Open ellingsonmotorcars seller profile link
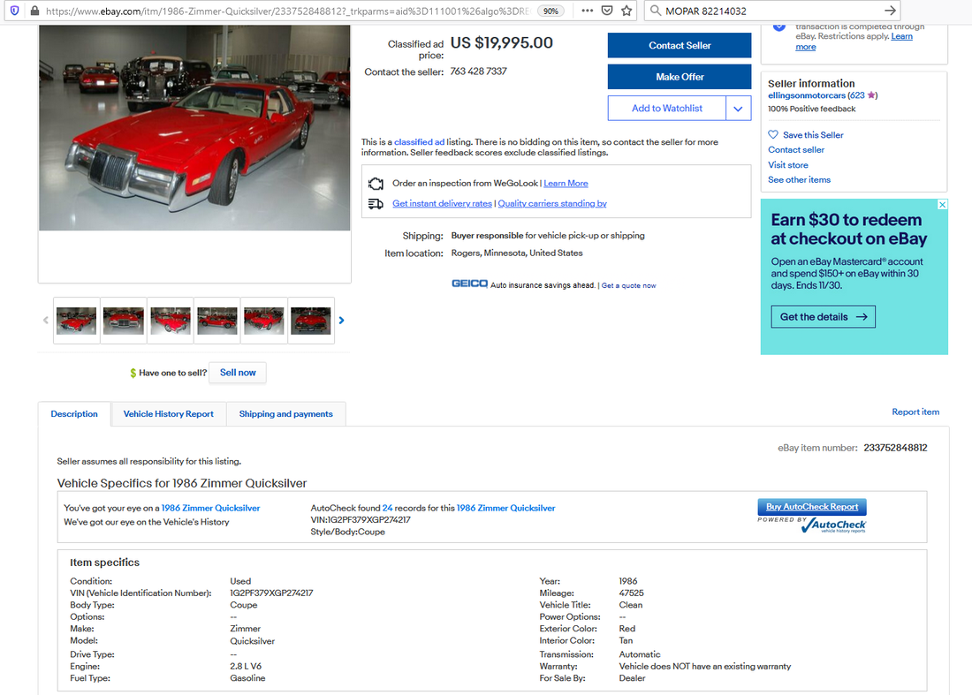 (807, 95)
